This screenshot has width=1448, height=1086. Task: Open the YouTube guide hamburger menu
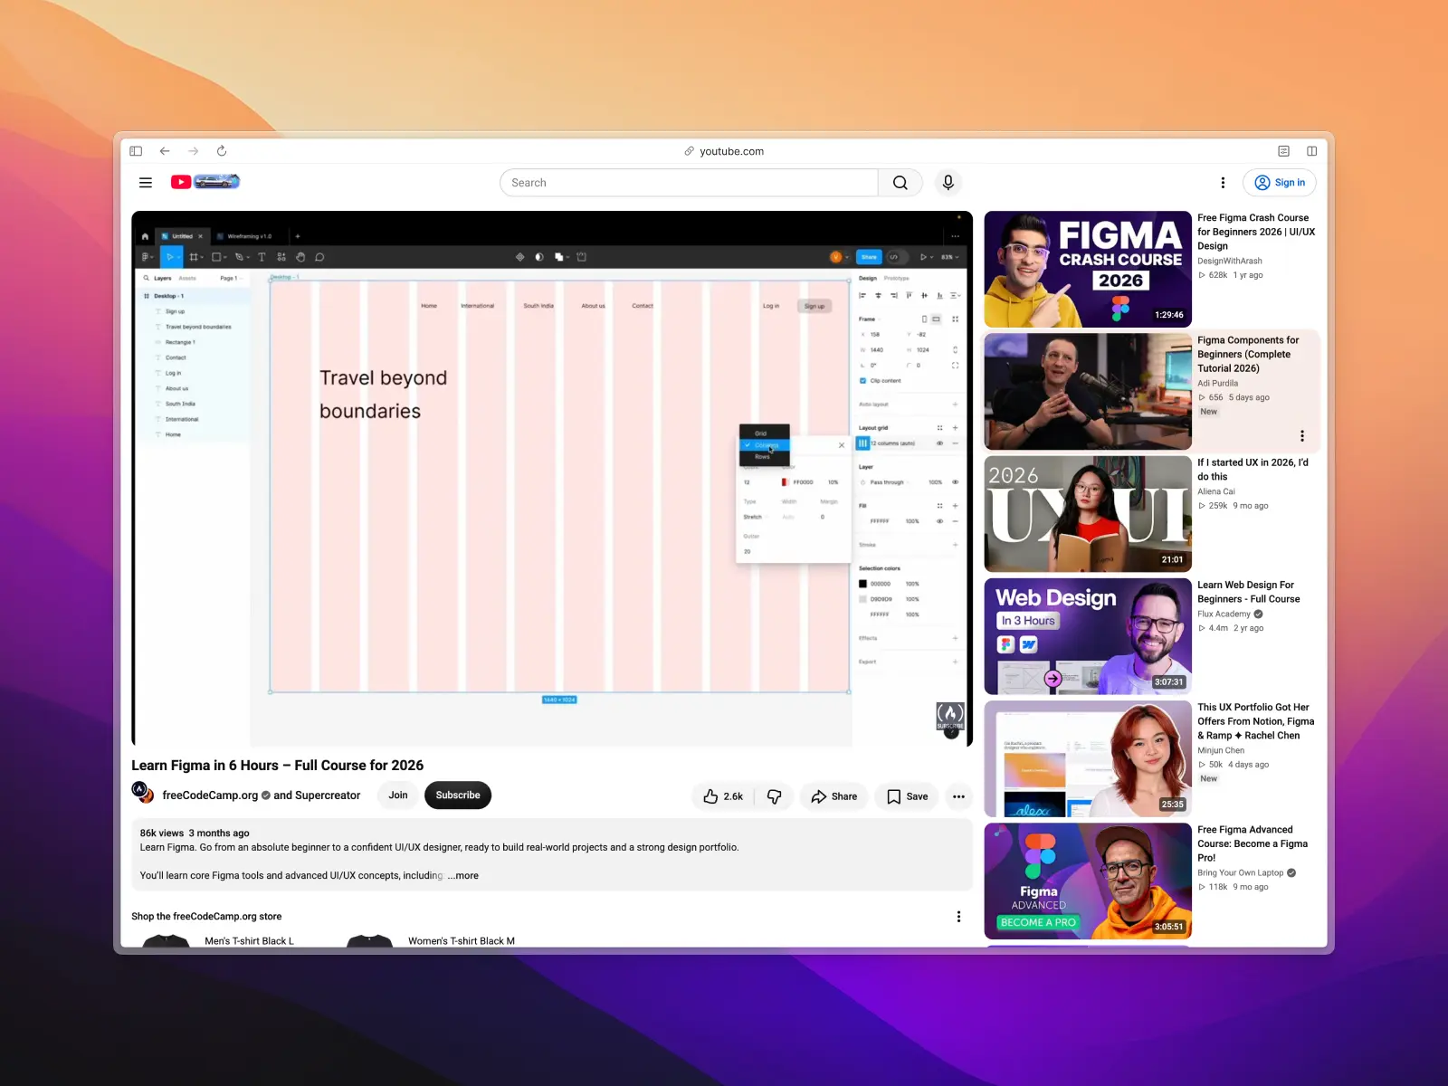[x=145, y=183]
